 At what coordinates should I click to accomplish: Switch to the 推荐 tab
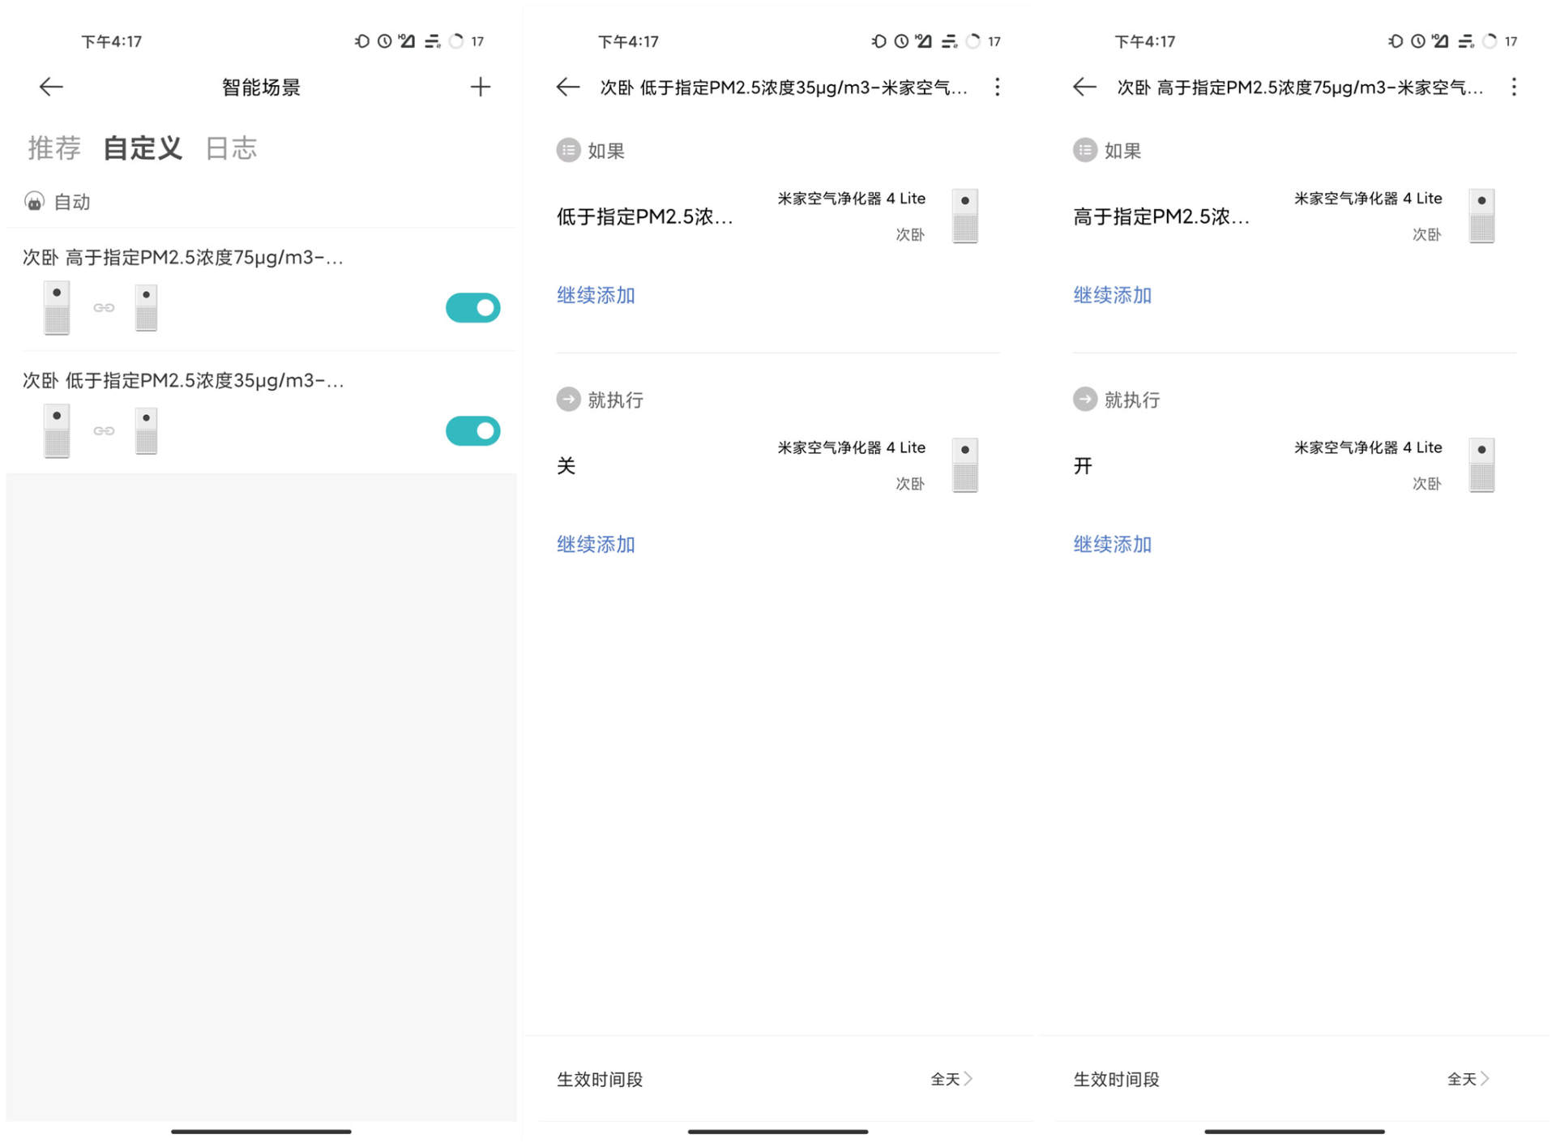pos(54,148)
